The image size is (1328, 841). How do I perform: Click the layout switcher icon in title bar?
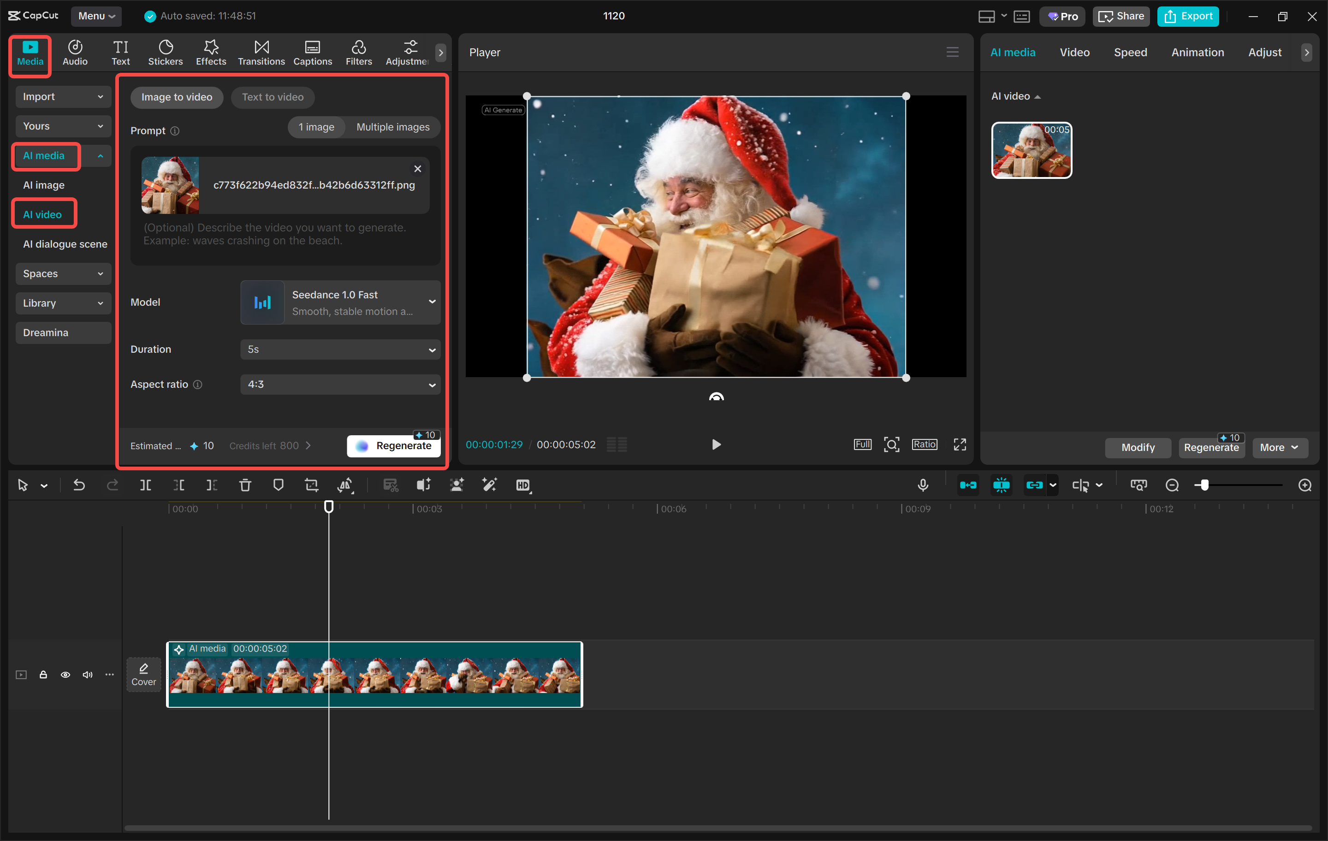pos(987,16)
